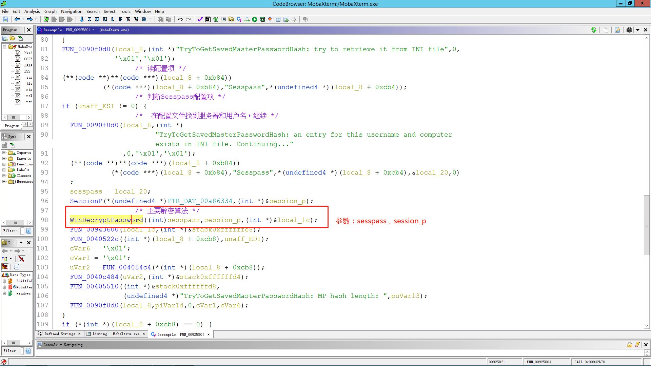651x366 pixels.
Task: Close the Symbol Tree panel
Action: (29, 137)
